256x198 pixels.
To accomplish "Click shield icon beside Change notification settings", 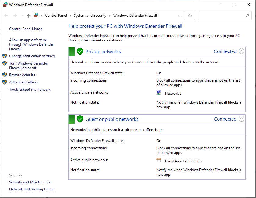I will point(5,56).
